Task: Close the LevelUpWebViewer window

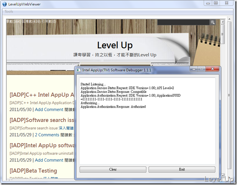Action: [227, 3]
